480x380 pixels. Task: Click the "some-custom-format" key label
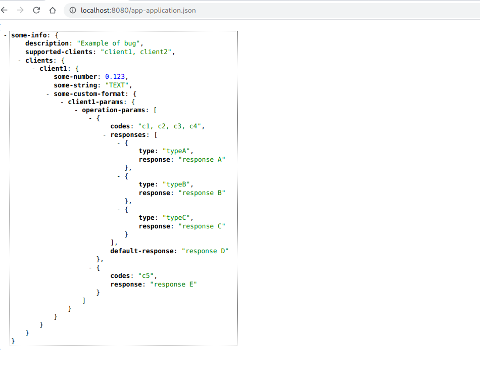(x=89, y=94)
